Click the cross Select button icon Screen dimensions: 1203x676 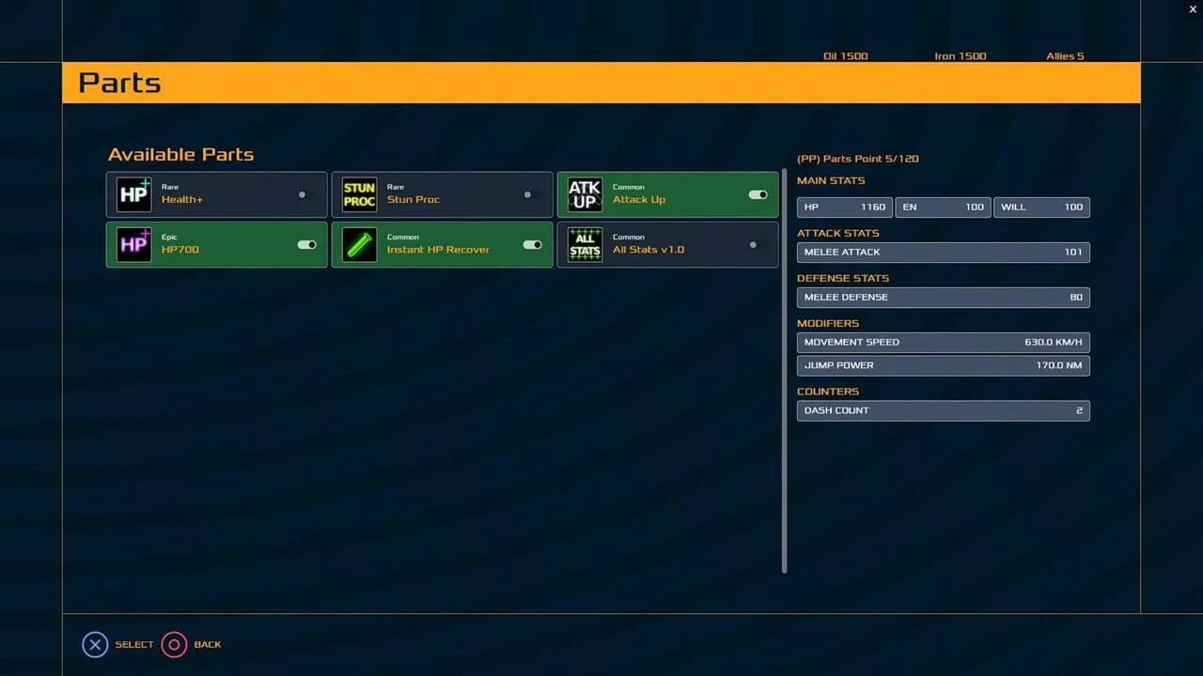[x=95, y=645]
